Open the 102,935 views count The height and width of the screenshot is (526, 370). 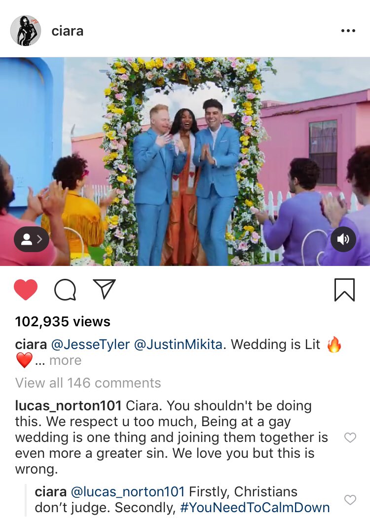tap(63, 322)
